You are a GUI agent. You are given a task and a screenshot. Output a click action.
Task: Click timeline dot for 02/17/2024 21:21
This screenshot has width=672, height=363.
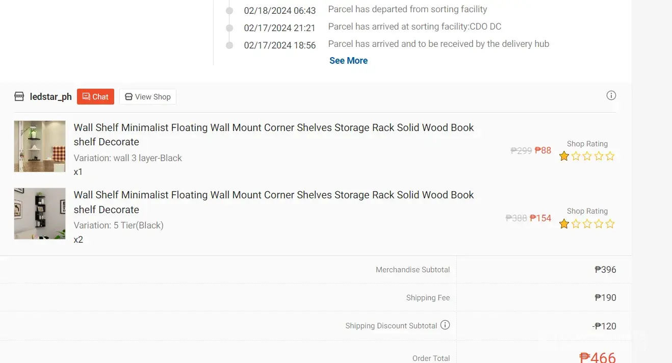coord(229,28)
